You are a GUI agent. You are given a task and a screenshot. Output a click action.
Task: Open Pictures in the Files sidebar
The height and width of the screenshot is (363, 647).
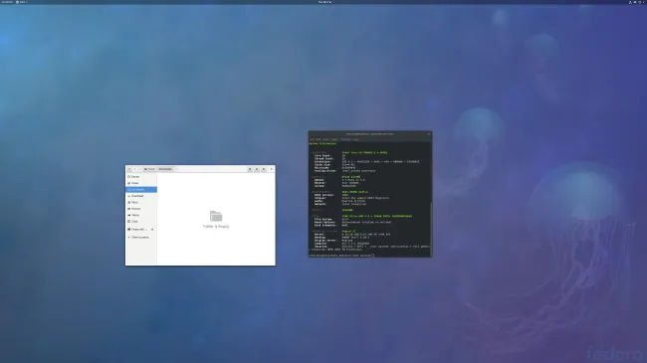click(140, 209)
